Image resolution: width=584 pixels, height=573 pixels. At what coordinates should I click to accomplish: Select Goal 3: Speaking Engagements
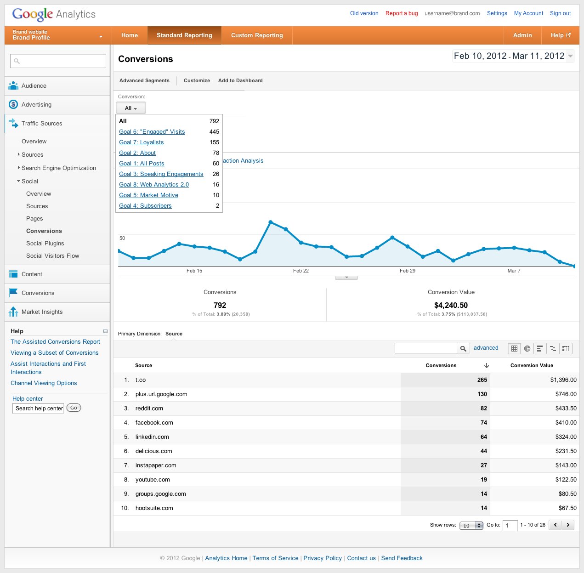click(x=161, y=174)
